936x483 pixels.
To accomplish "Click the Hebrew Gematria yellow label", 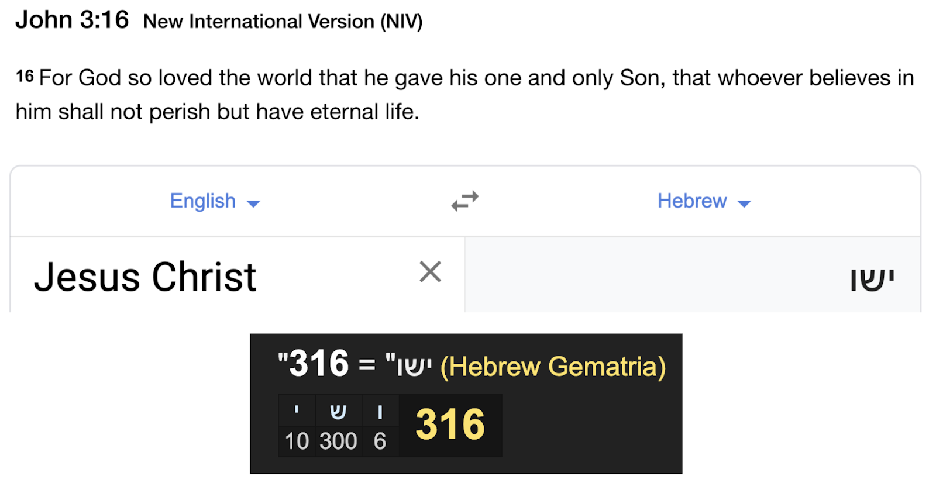I will coord(553,367).
